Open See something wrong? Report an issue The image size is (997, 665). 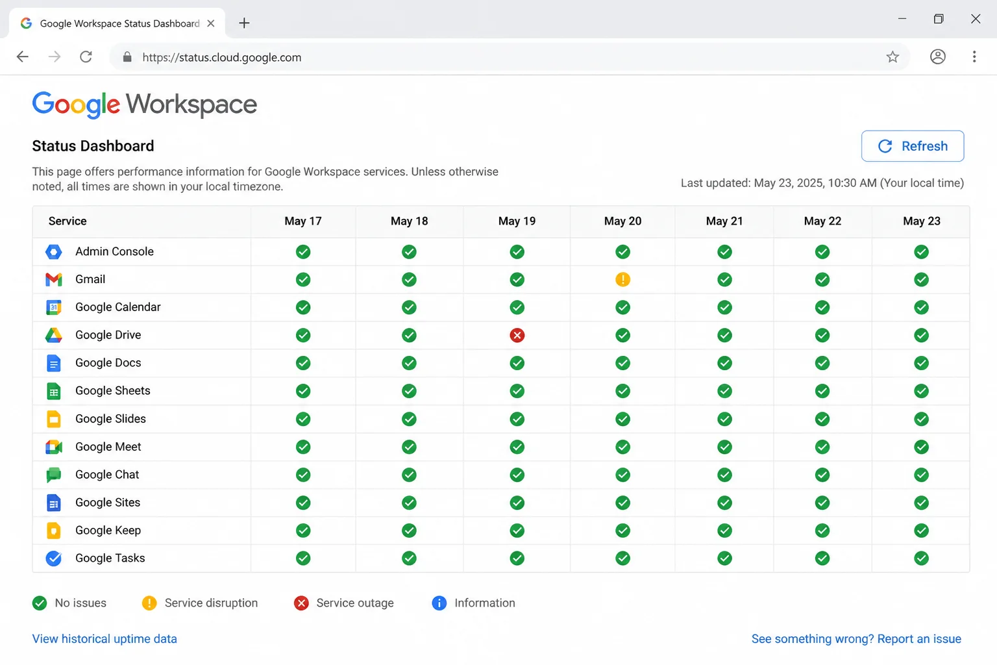pos(856,639)
